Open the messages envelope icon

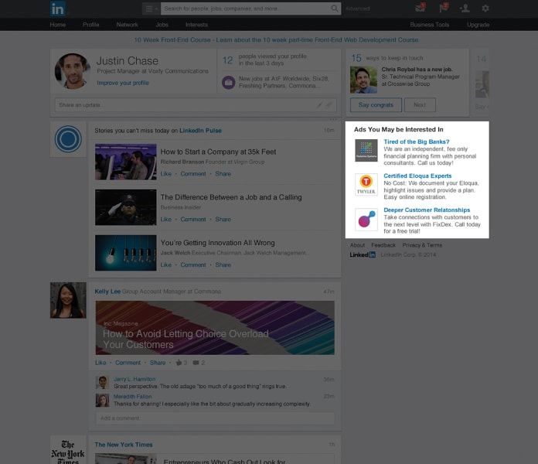421,8
